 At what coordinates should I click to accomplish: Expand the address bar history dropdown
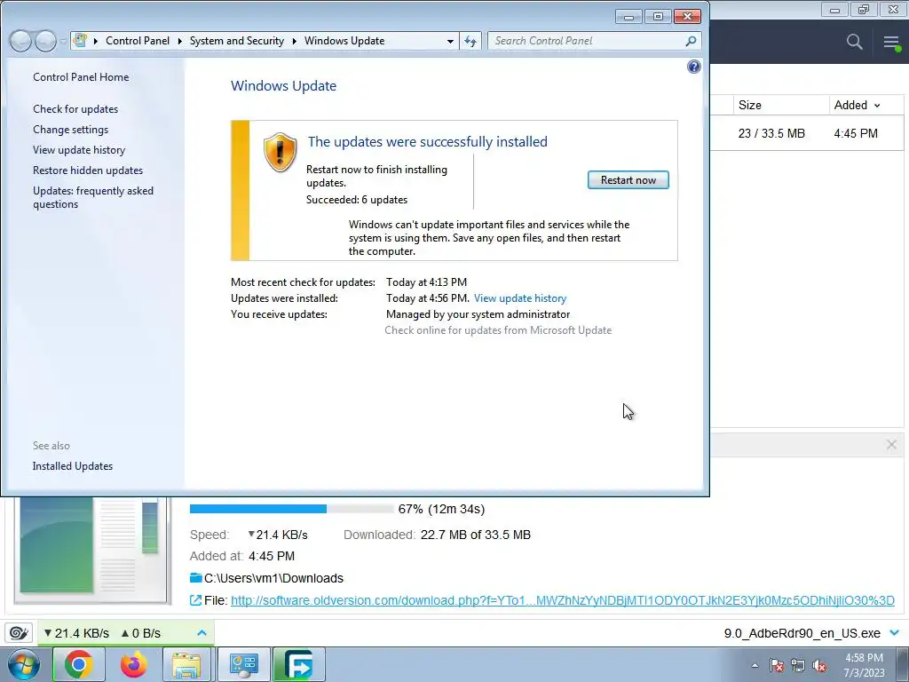[x=450, y=41]
